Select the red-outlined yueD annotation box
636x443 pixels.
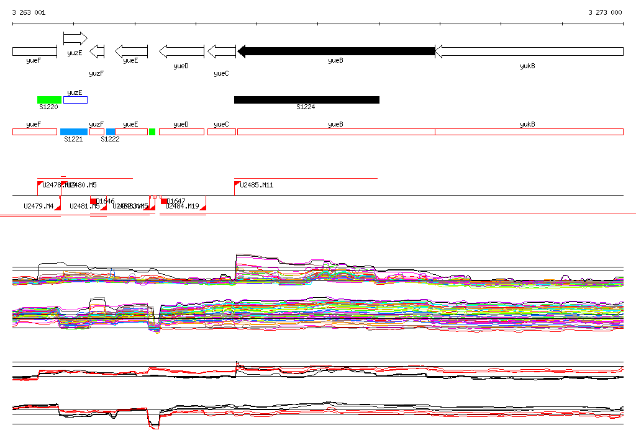tap(181, 132)
